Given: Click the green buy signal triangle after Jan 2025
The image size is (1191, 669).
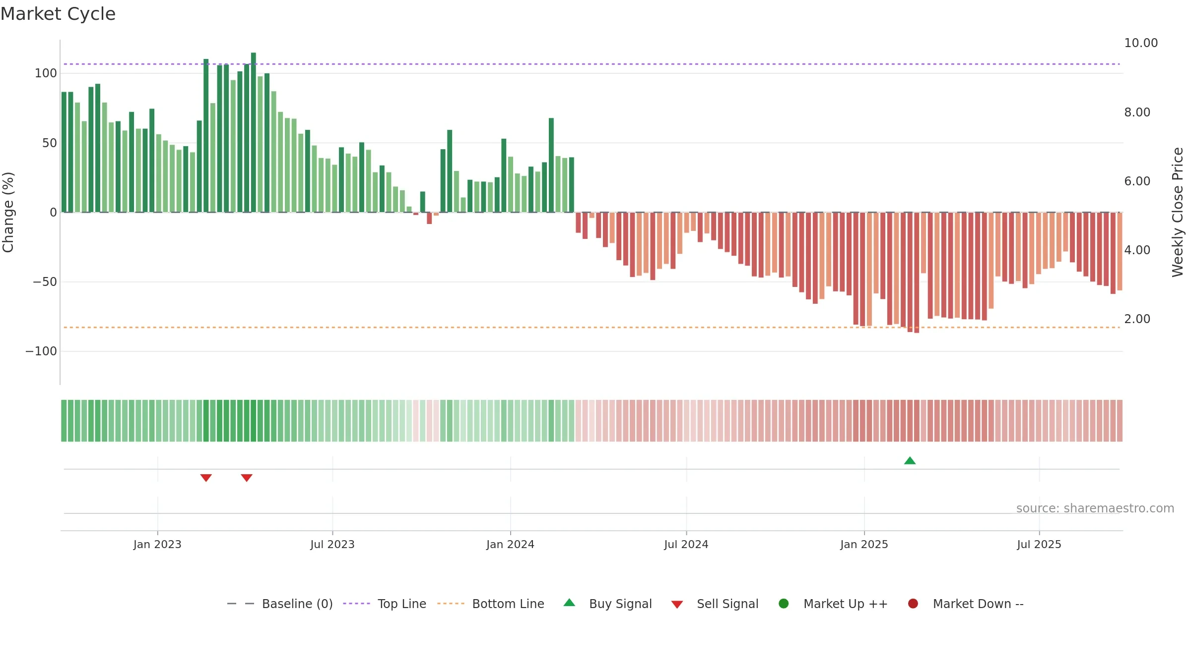Looking at the screenshot, I should pos(910,461).
